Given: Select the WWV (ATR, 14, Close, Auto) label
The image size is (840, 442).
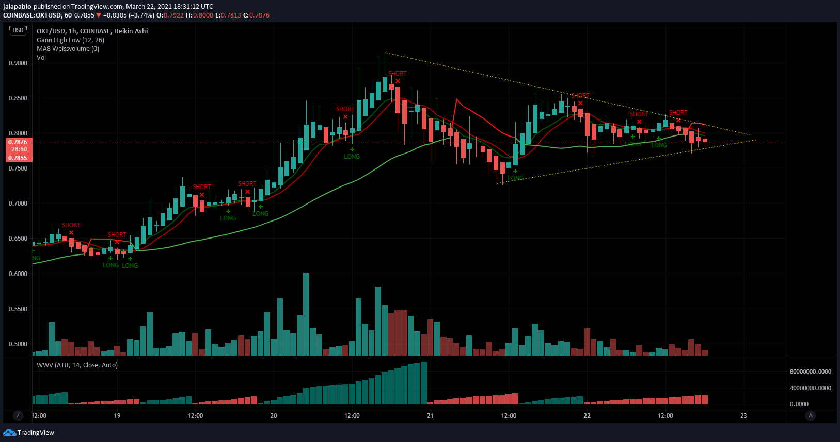Looking at the screenshot, I should click(x=77, y=365).
